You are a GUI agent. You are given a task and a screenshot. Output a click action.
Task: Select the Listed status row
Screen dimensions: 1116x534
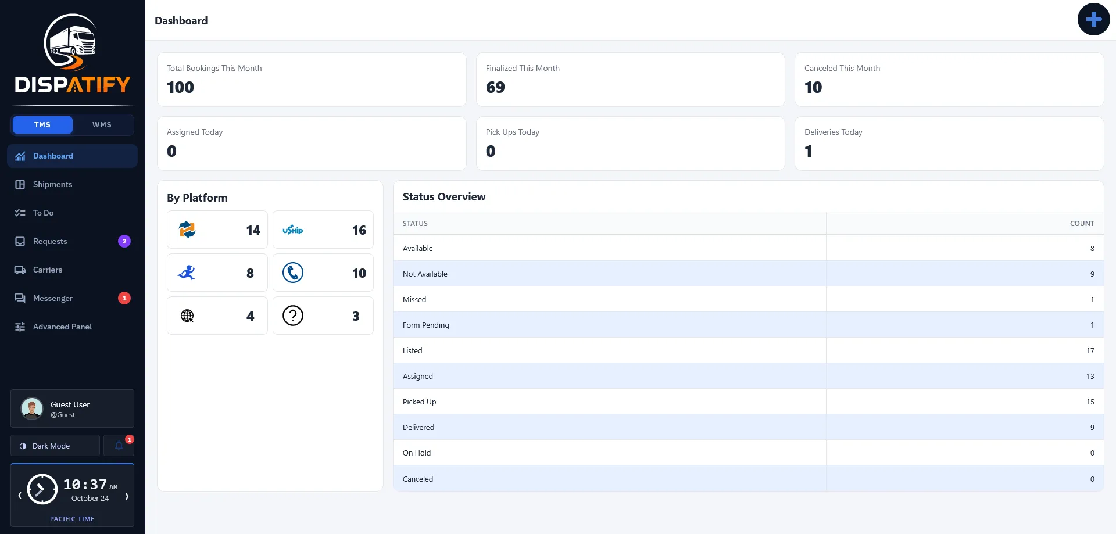749,350
